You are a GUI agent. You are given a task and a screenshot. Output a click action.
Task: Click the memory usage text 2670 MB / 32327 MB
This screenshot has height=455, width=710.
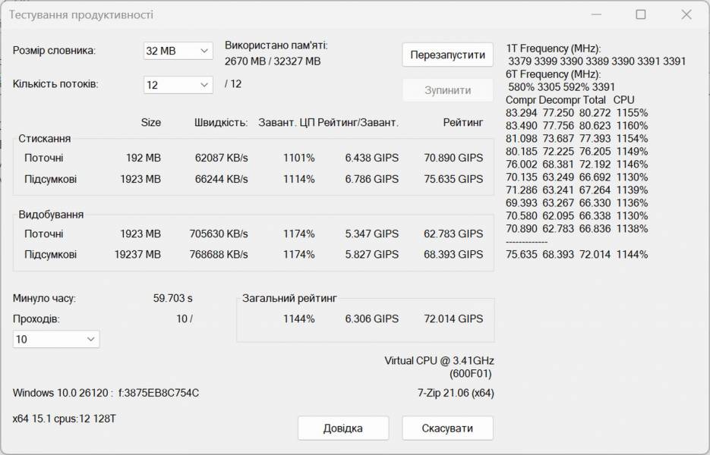click(x=273, y=61)
